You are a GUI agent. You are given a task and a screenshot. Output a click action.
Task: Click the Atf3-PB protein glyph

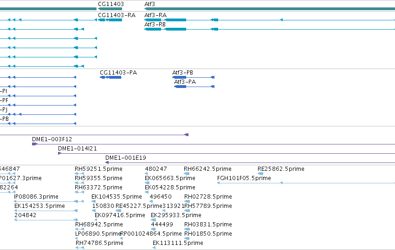[193, 77]
